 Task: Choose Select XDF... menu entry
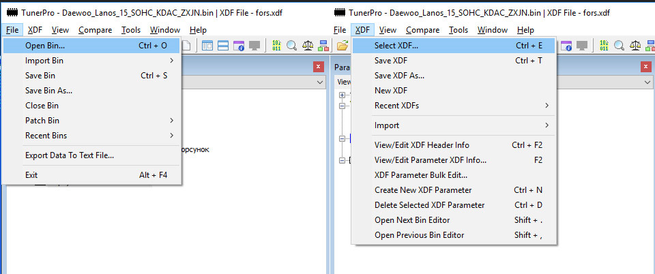click(454, 46)
